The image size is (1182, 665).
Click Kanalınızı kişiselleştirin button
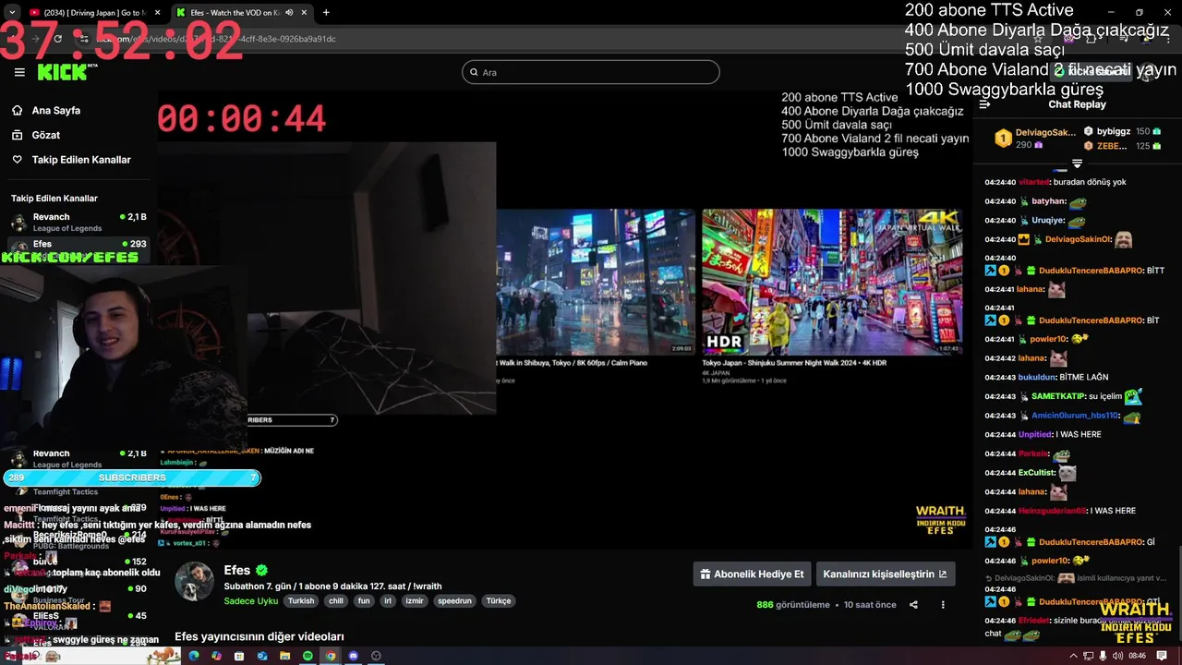[885, 574]
